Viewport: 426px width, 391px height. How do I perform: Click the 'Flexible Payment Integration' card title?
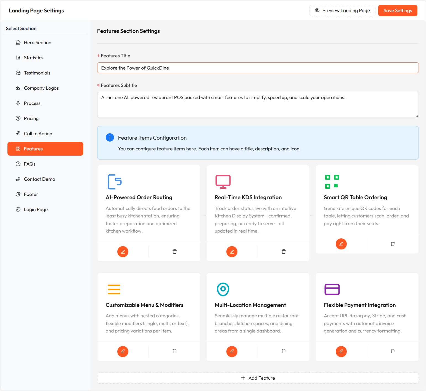click(360, 305)
